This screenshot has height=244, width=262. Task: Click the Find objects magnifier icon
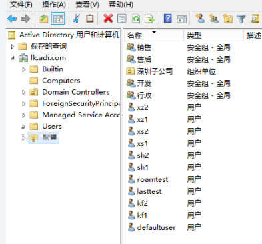pos(255,19)
